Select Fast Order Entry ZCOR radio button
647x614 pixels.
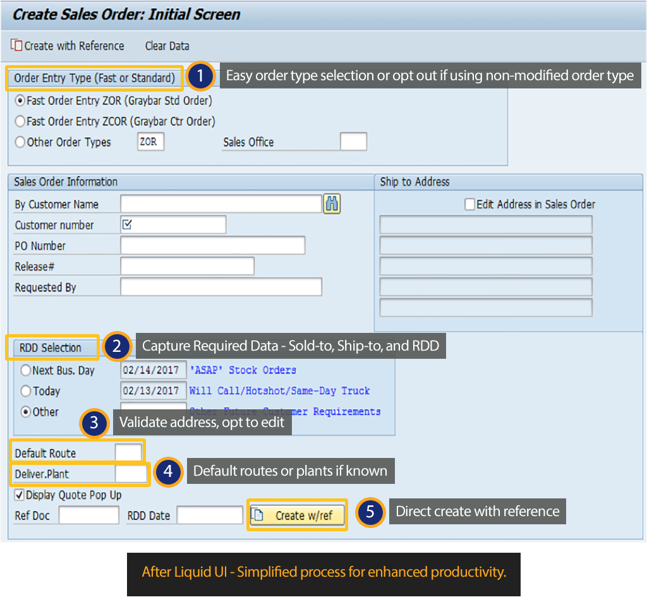(x=21, y=121)
